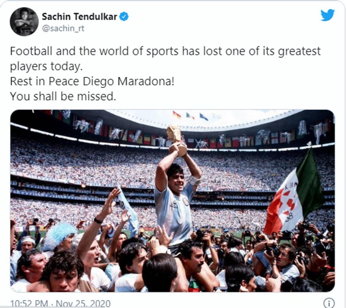Select the line starting with "Football and the world"
This screenshot has height=308, width=347.
[x=165, y=51]
